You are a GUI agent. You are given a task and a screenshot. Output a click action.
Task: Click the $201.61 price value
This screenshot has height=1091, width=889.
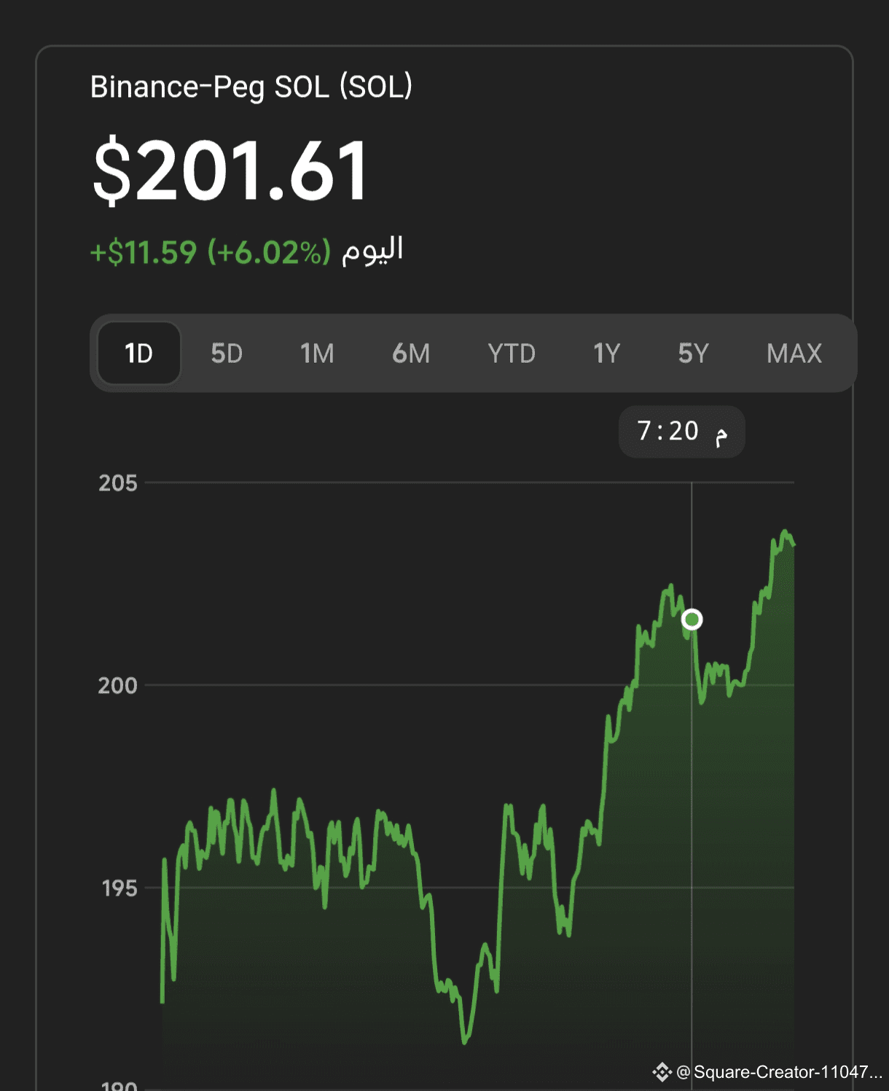pyautogui.click(x=232, y=171)
